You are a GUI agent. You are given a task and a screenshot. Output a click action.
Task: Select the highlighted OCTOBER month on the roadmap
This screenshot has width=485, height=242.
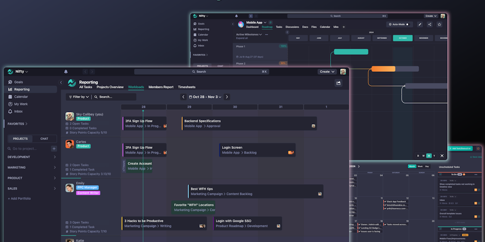click(x=403, y=38)
